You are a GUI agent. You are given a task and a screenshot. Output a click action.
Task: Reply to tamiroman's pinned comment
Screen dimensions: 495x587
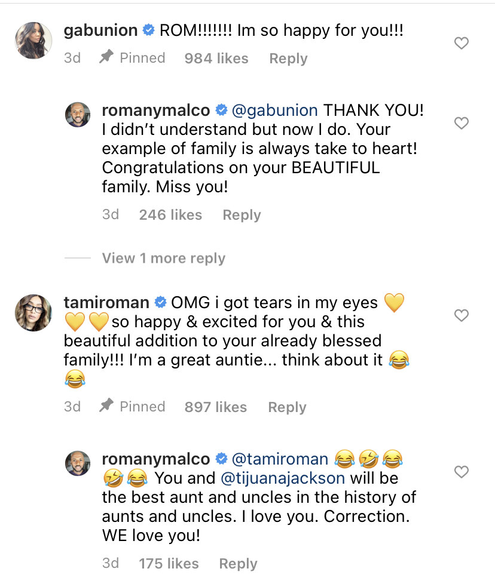tap(287, 407)
